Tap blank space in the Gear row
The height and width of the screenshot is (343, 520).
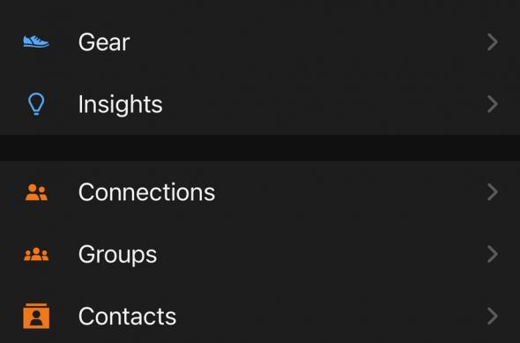point(308,42)
